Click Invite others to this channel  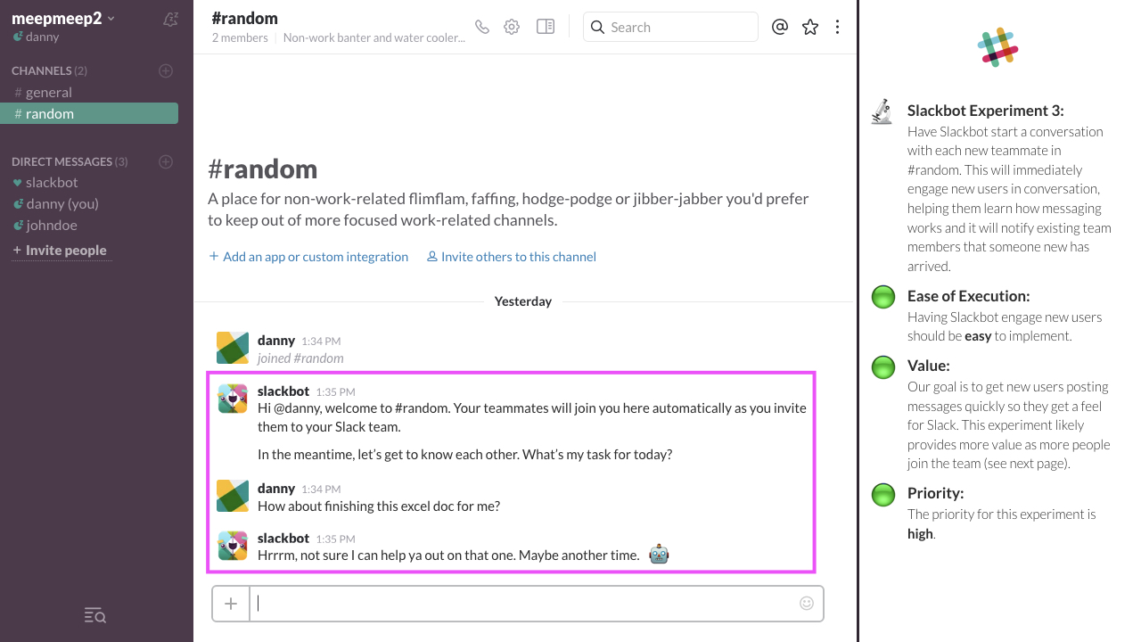511,257
